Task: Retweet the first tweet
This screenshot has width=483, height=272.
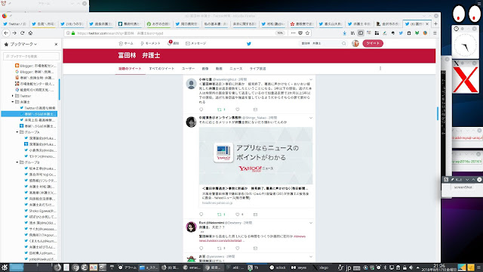Action: coord(220,110)
